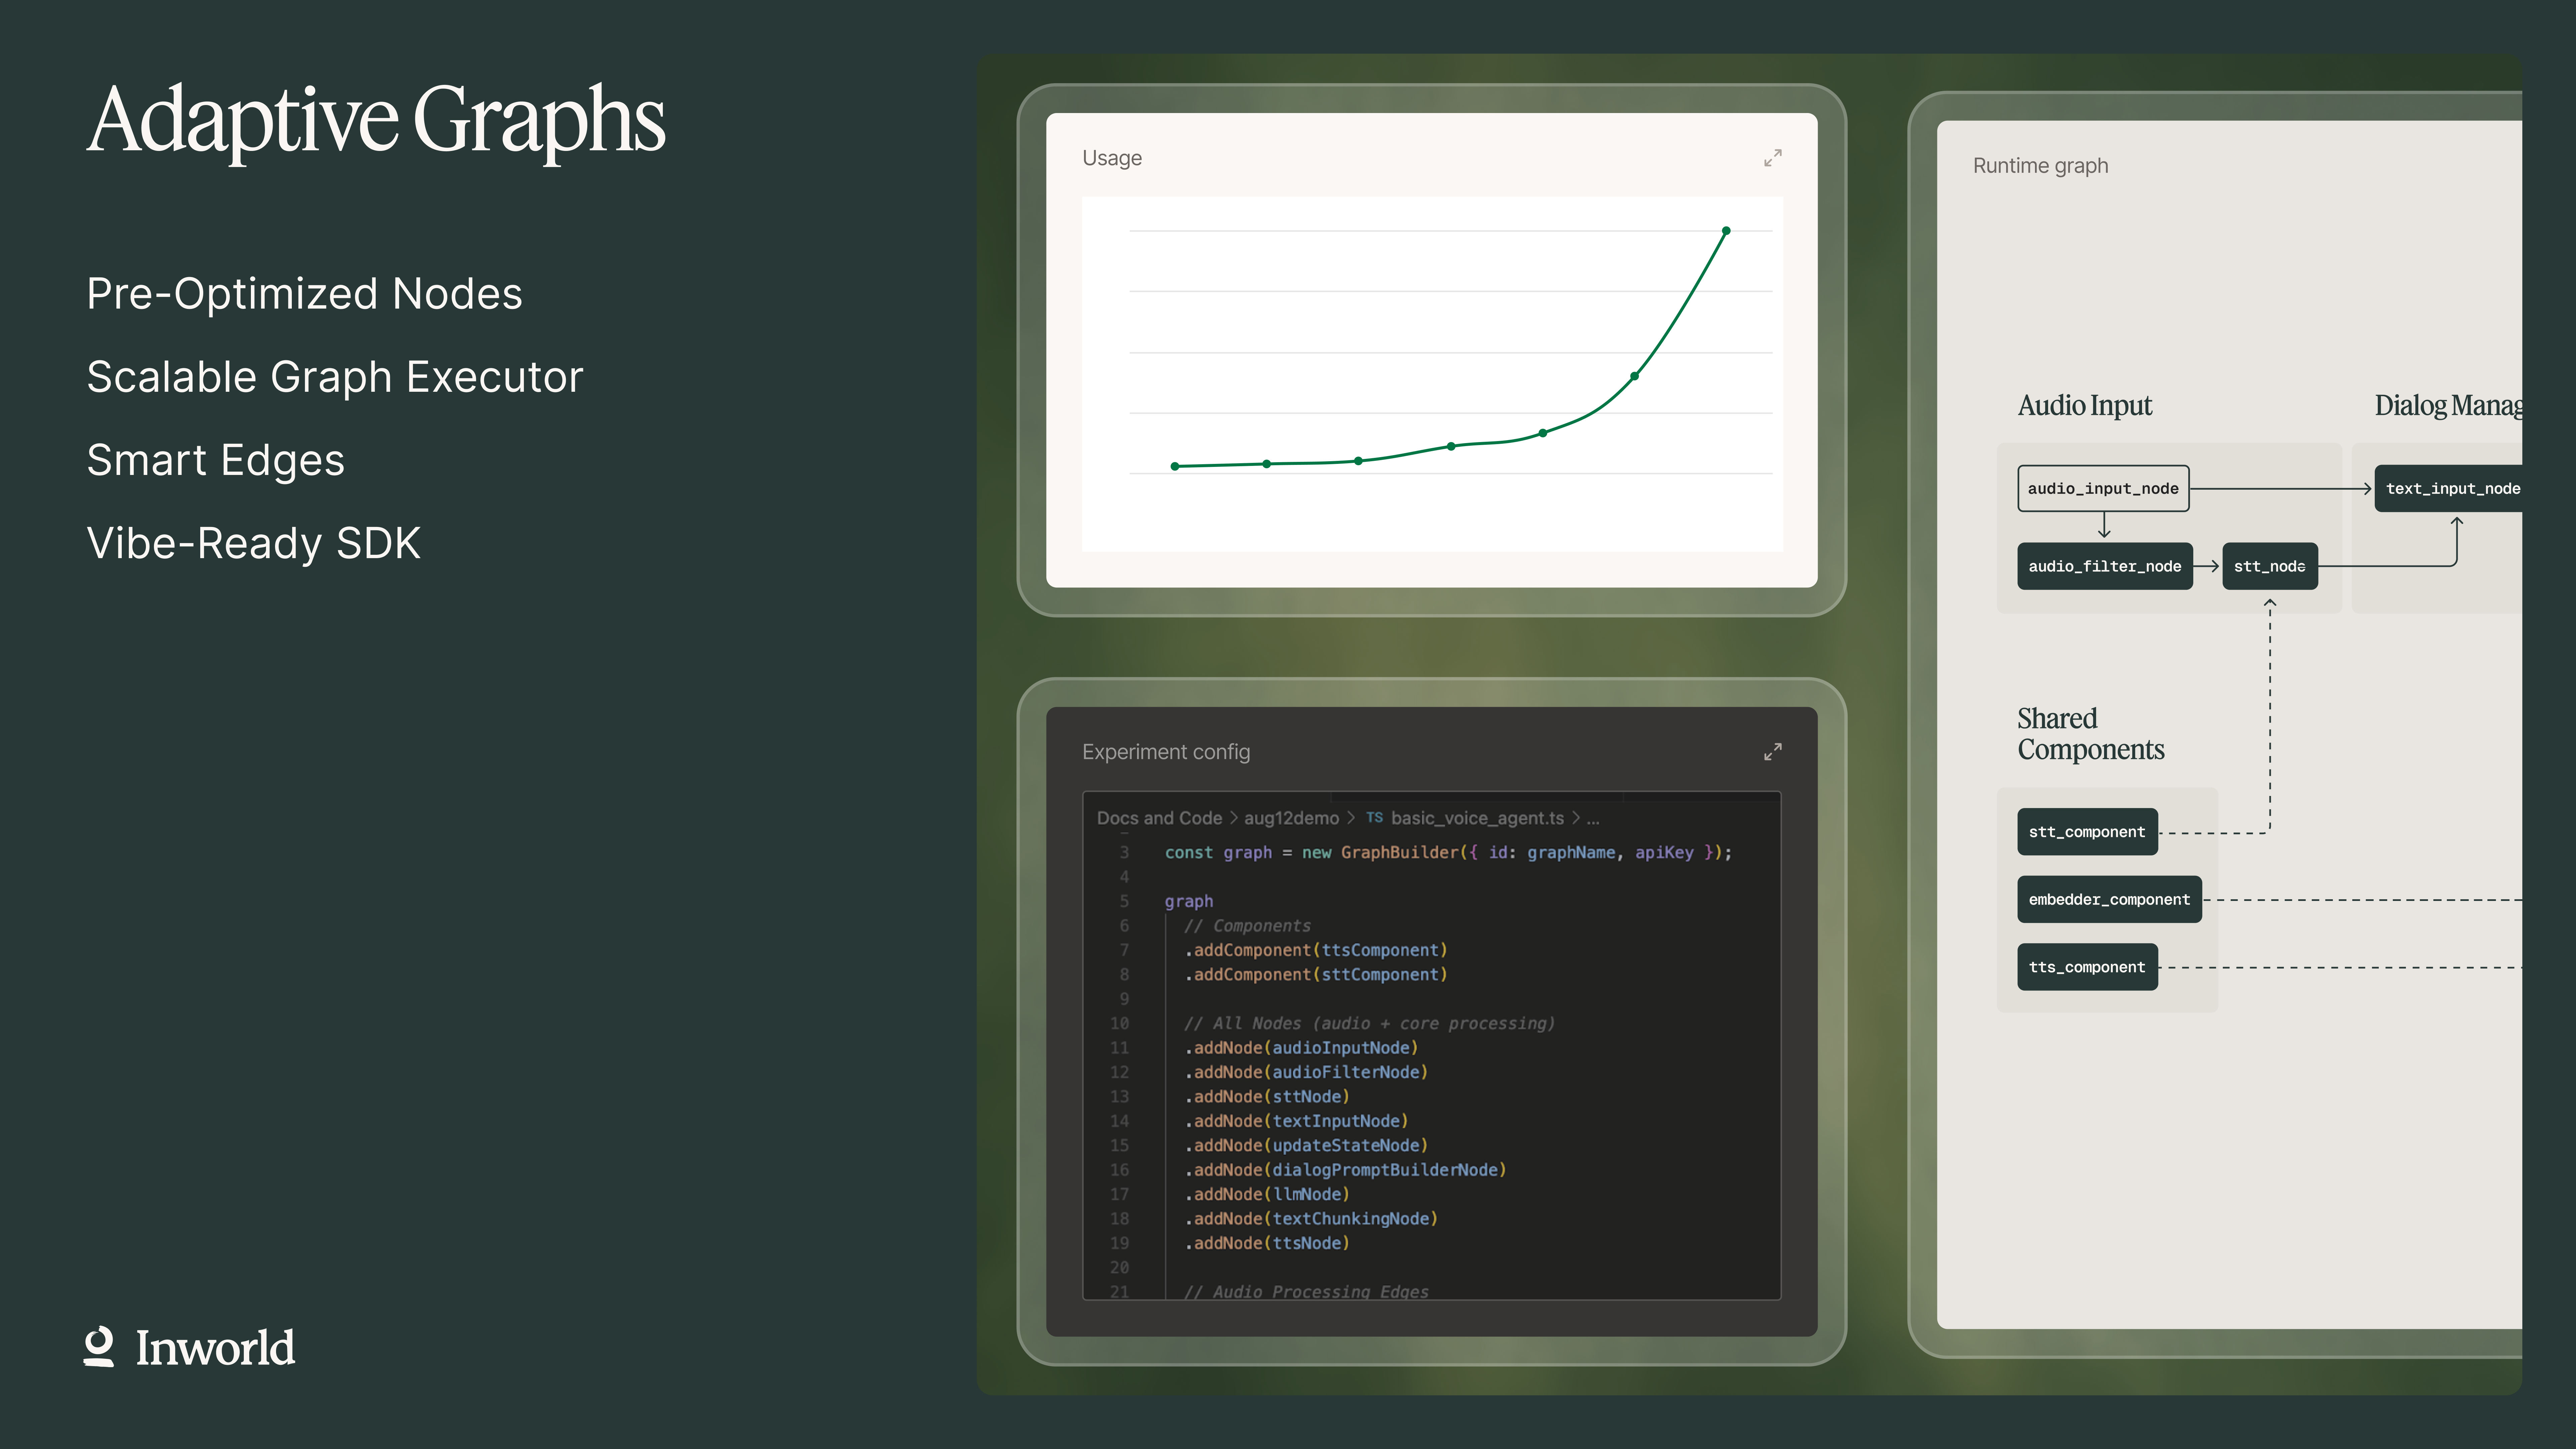This screenshot has height=1449, width=2576.
Task: Click the highest data point on Usage chart
Action: tap(1726, 231)
